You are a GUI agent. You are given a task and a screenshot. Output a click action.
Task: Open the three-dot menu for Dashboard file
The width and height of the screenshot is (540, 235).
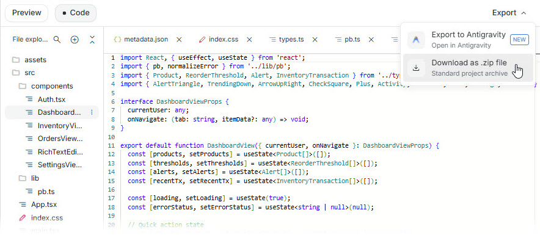coord(92,112)
